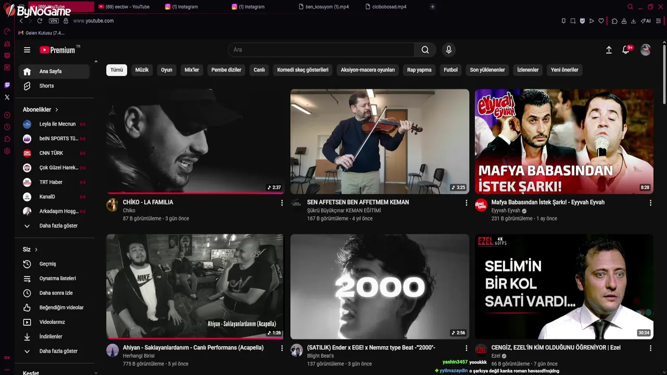Open a new tab with plus button

point(433,7)
